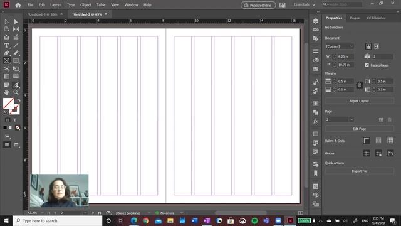
Task: Open the Effects fx panel icon
Action: [x=316, y=121]
